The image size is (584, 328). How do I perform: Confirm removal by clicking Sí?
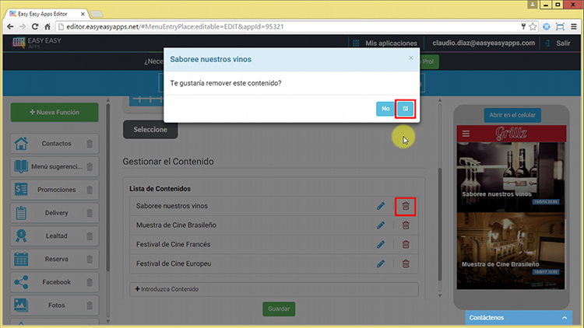tap(404, 109)
